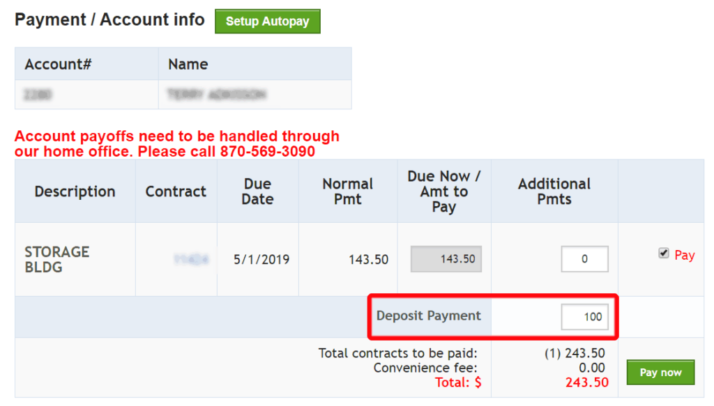Click the Name column header
The image size is (714, 406).
188,64
